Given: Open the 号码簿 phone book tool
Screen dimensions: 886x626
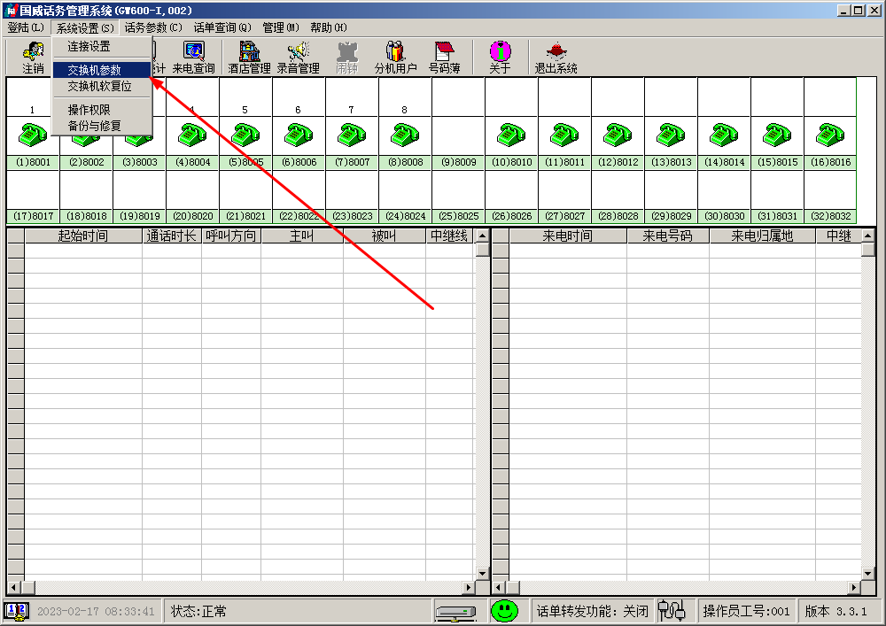Looking at the screenshot, I should tap(444, 58).
